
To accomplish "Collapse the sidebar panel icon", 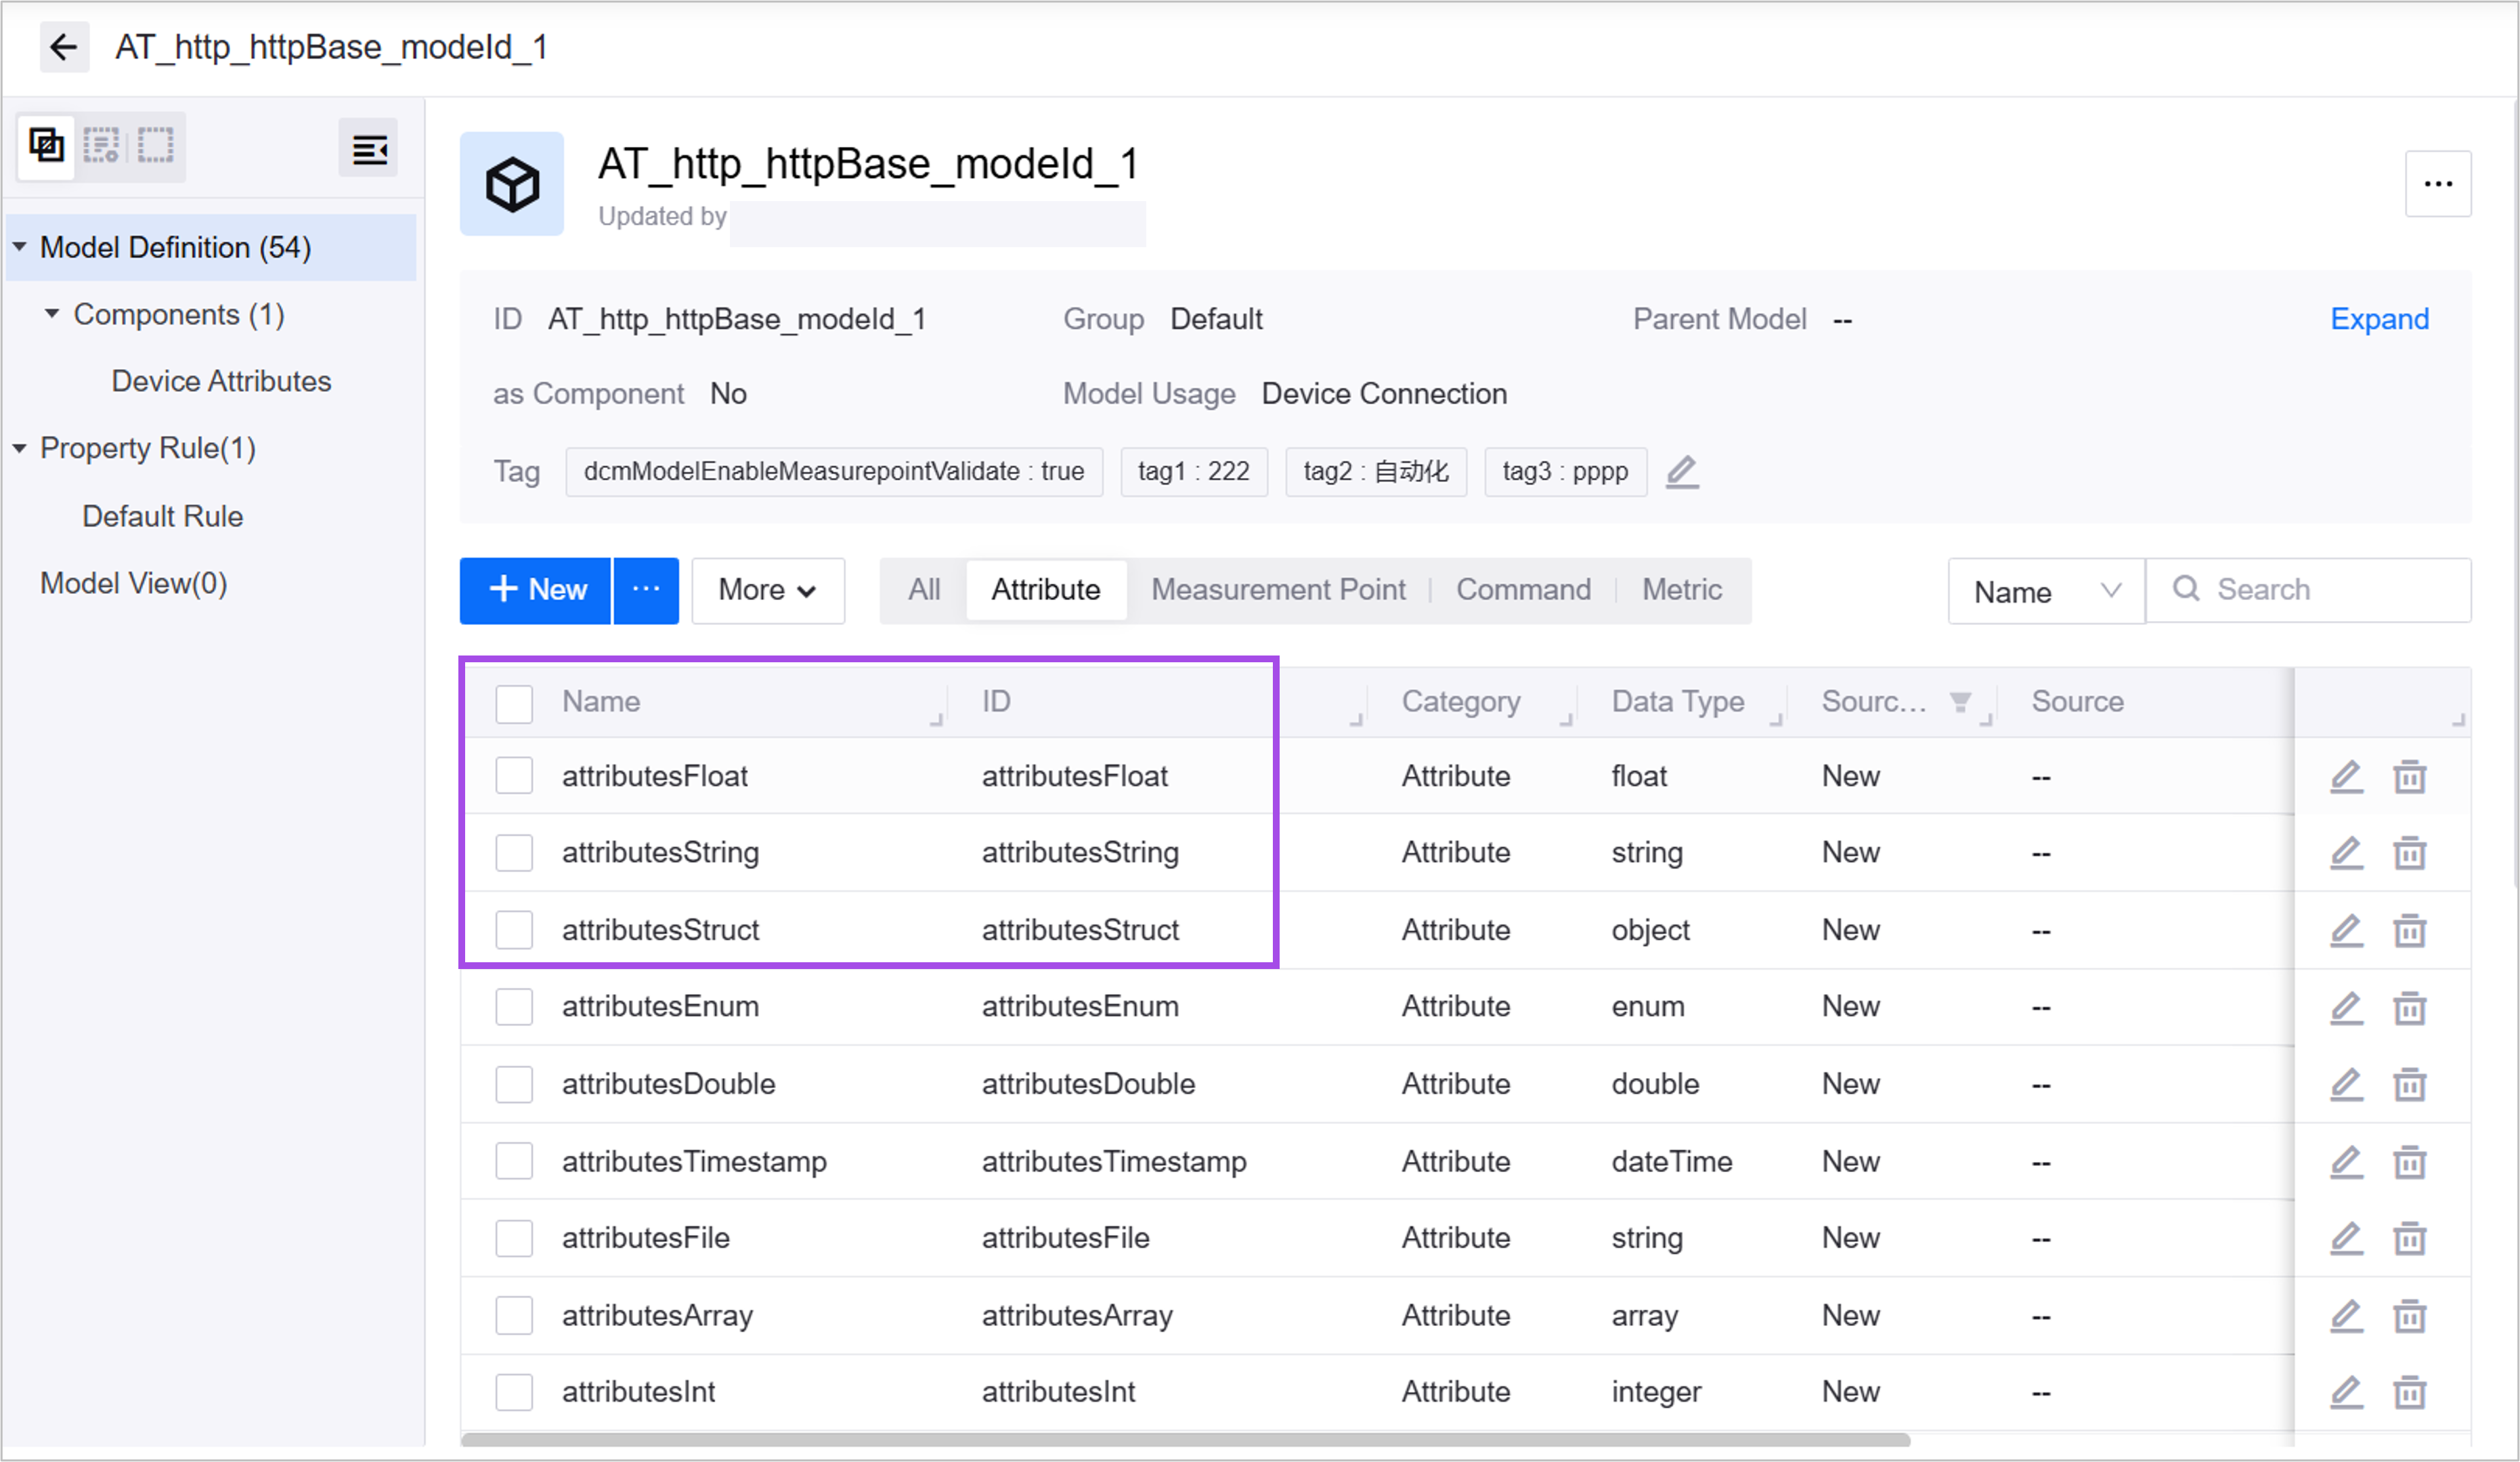I will click(x=369, y=150).
